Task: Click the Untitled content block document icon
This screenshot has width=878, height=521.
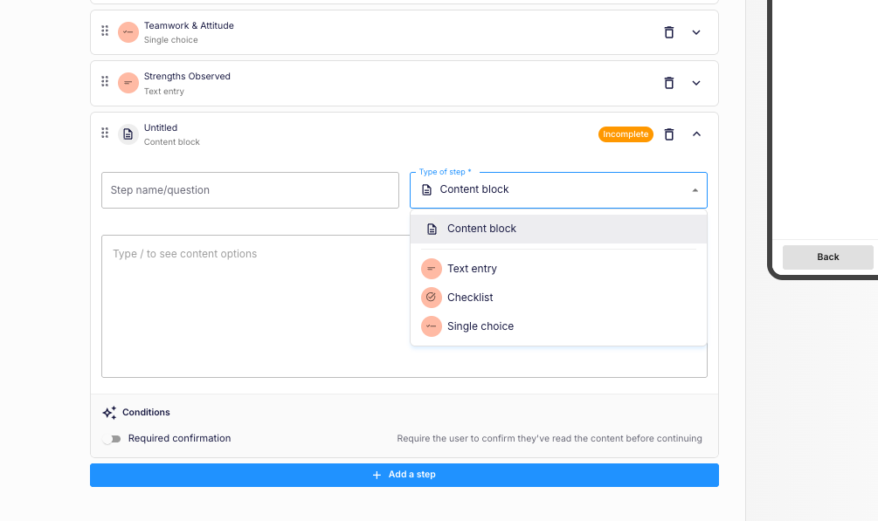Action: point(128,134)
